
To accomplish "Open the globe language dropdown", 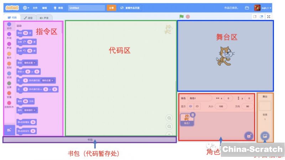I will (26, 7).
